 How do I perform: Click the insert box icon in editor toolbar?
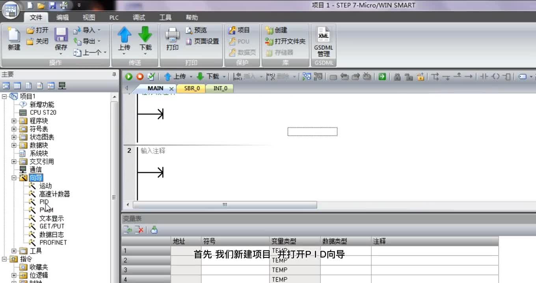pos(508,77)
